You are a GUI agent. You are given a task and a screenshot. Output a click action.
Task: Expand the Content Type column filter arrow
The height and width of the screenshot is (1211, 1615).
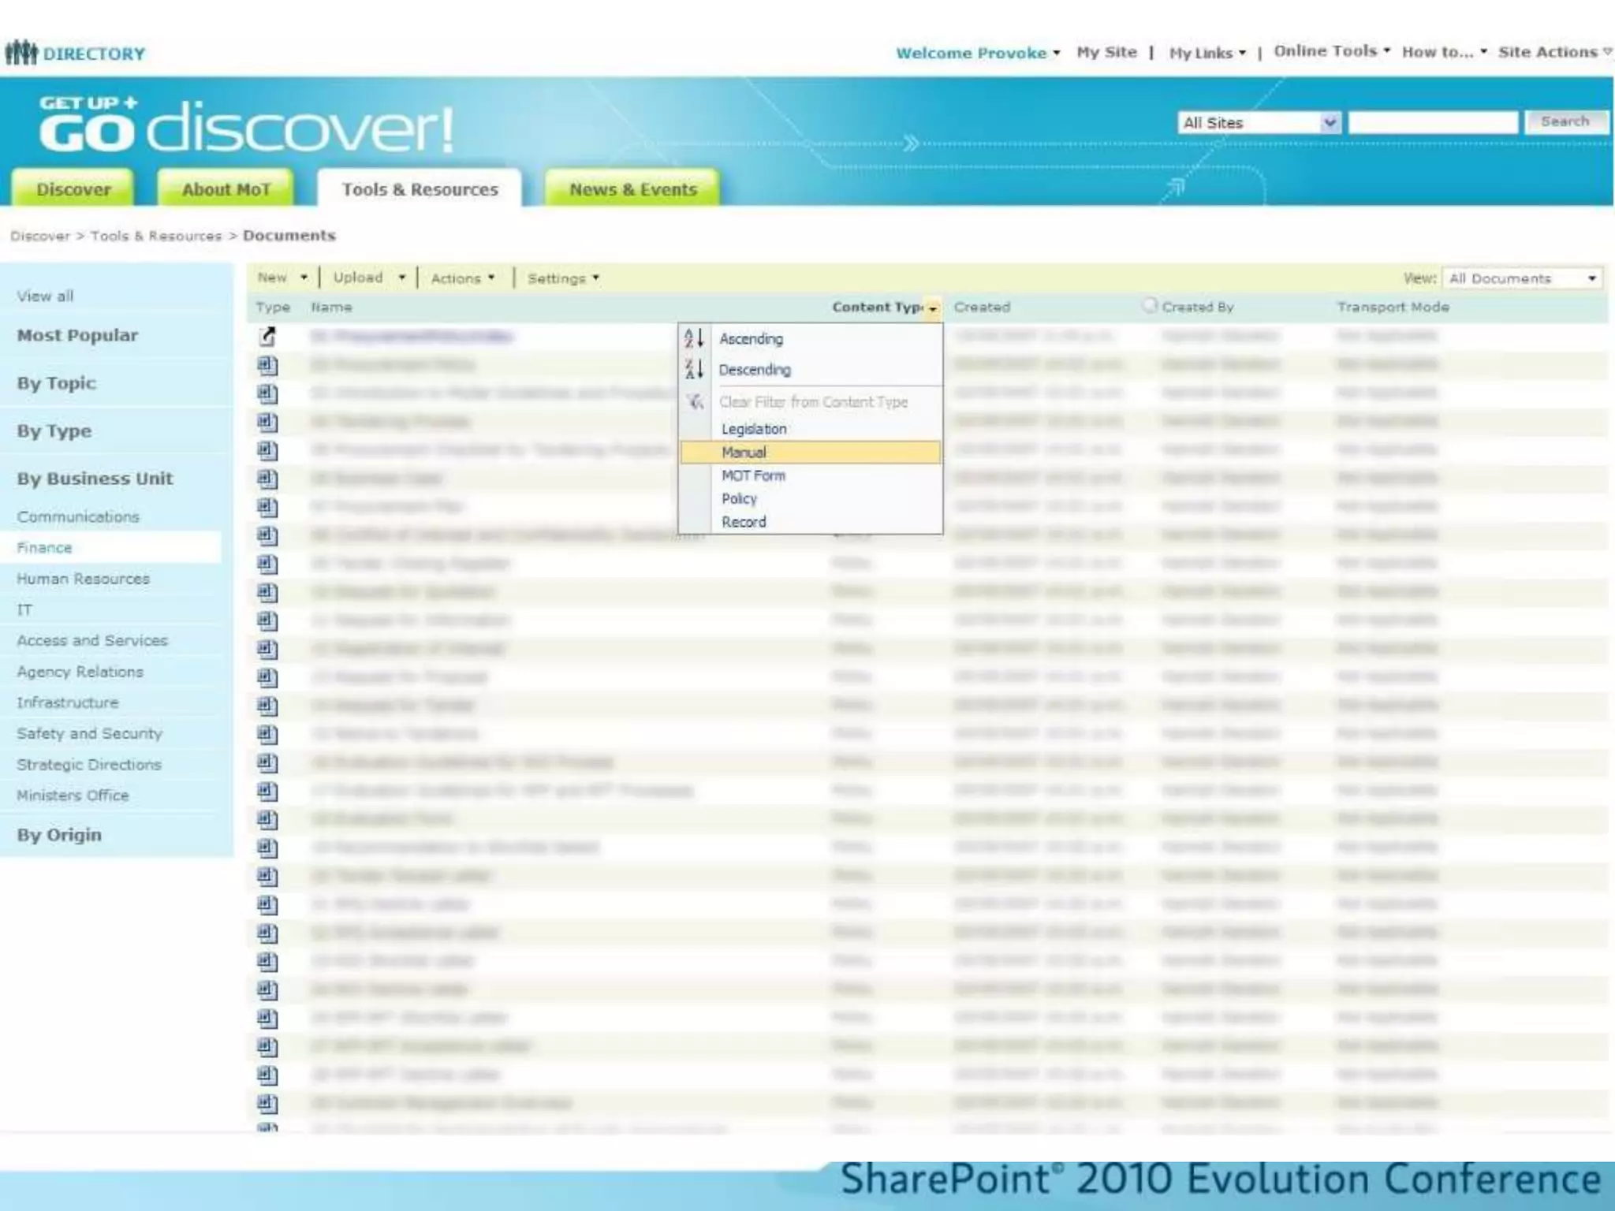pos(933,308)
